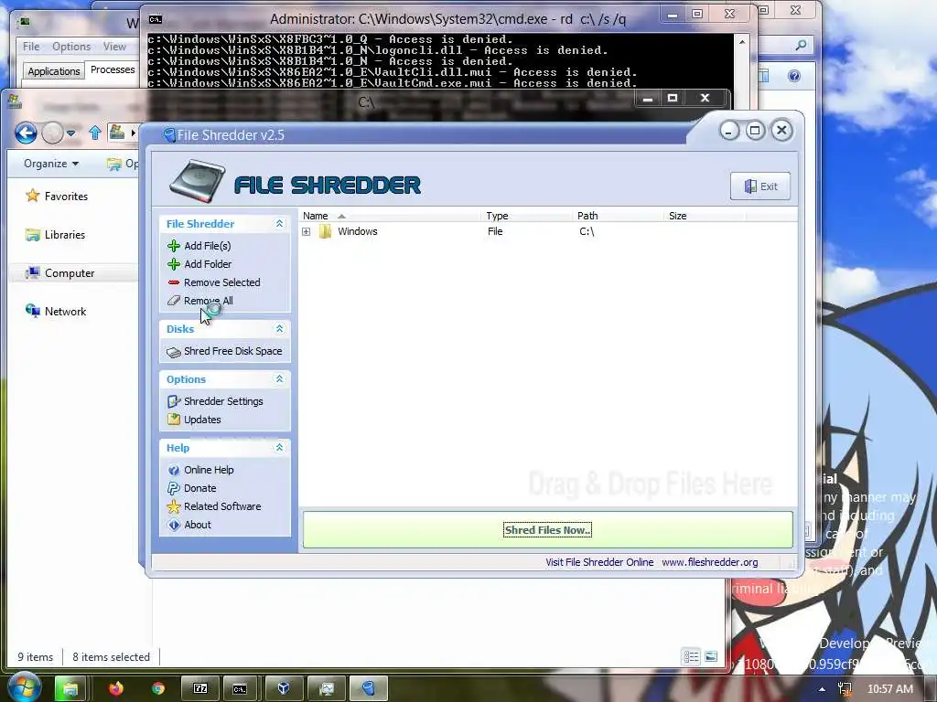Switch to 7-Zip taskbar button
937x702 pixels.
click(200, 689)
